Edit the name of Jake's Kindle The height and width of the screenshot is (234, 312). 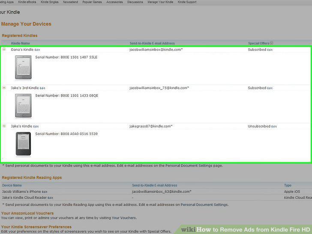tap(36, 126)
